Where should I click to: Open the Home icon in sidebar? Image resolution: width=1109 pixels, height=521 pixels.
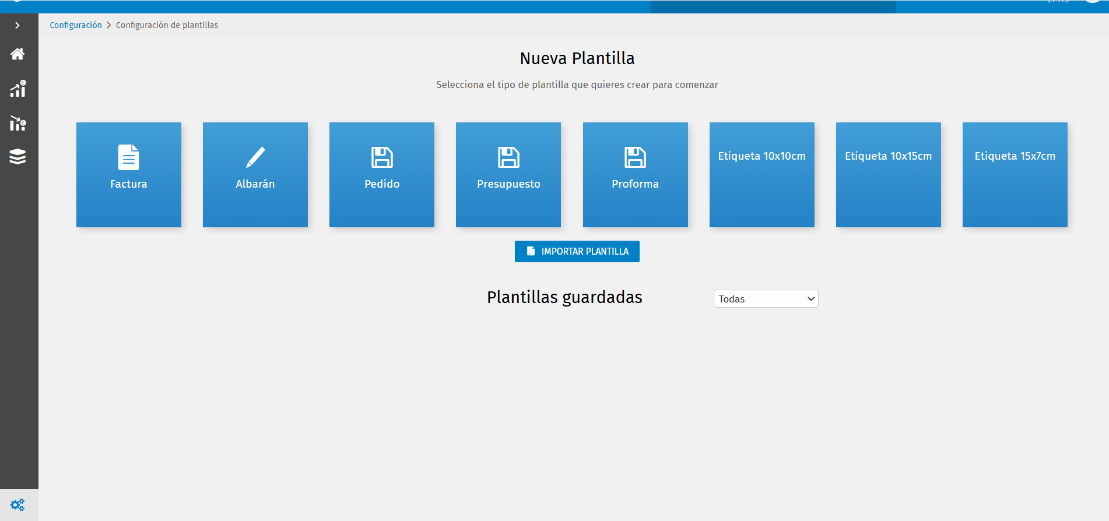(17, 54)
